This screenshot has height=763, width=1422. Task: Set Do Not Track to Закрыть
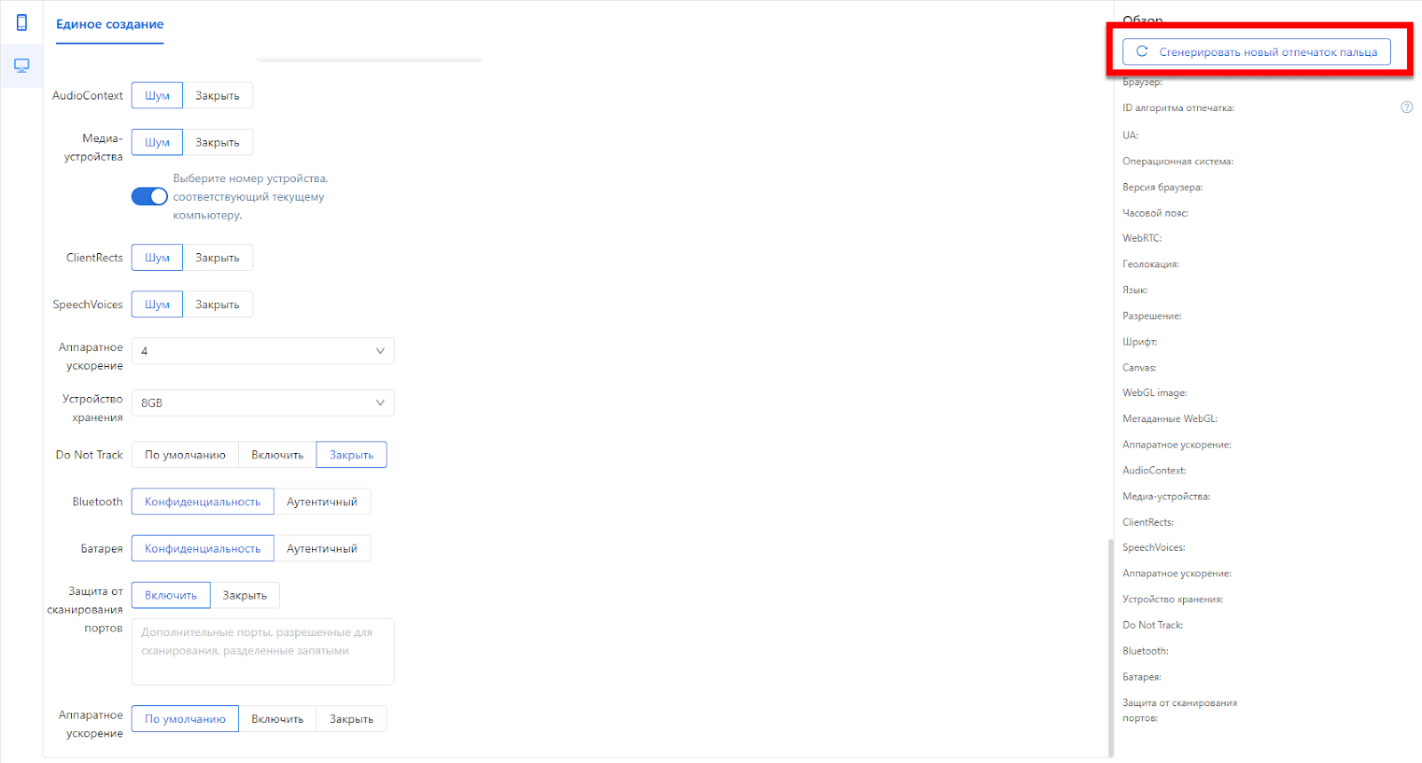[x=352, y=455]
